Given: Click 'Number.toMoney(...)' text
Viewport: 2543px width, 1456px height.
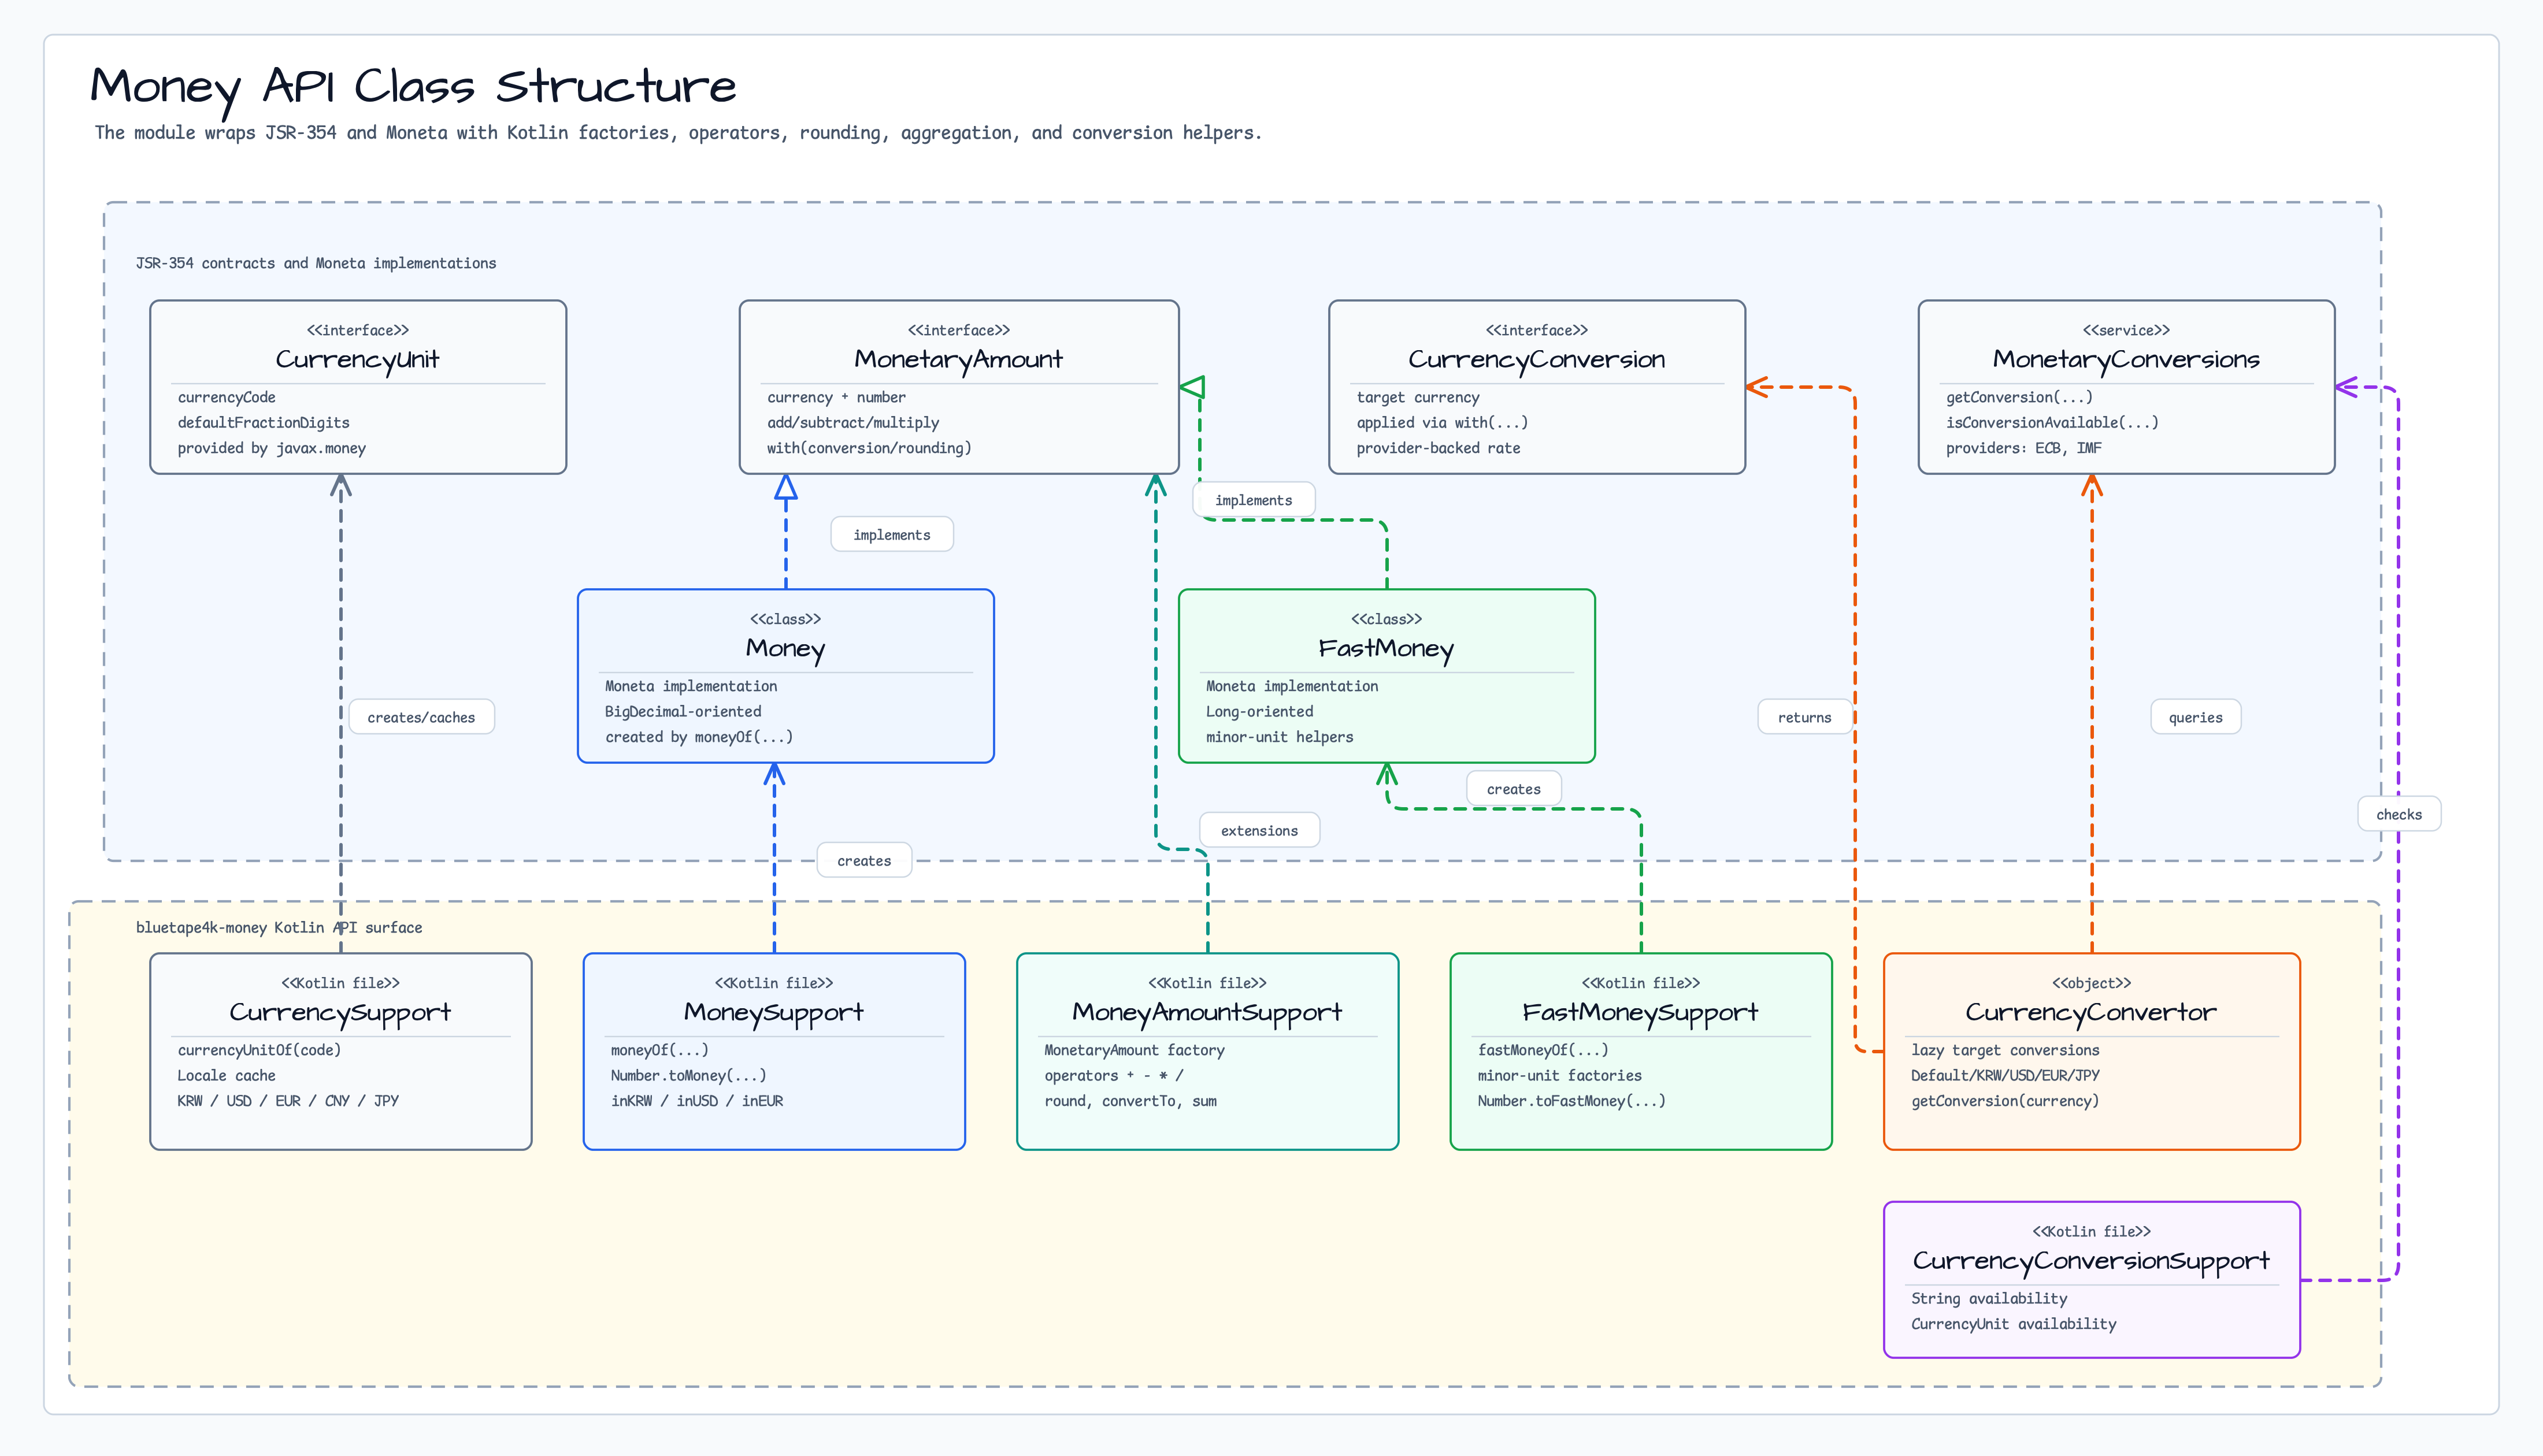Looking at the screenshot, I should tap(688, 1075).
